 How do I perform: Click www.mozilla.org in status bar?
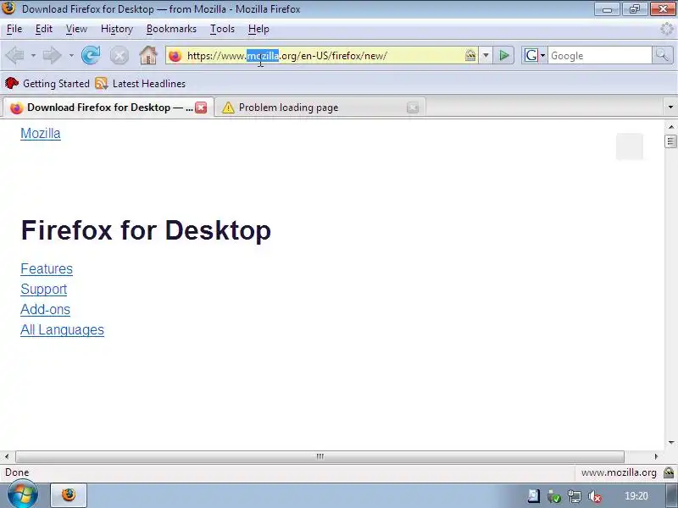[x=619, y=472]
